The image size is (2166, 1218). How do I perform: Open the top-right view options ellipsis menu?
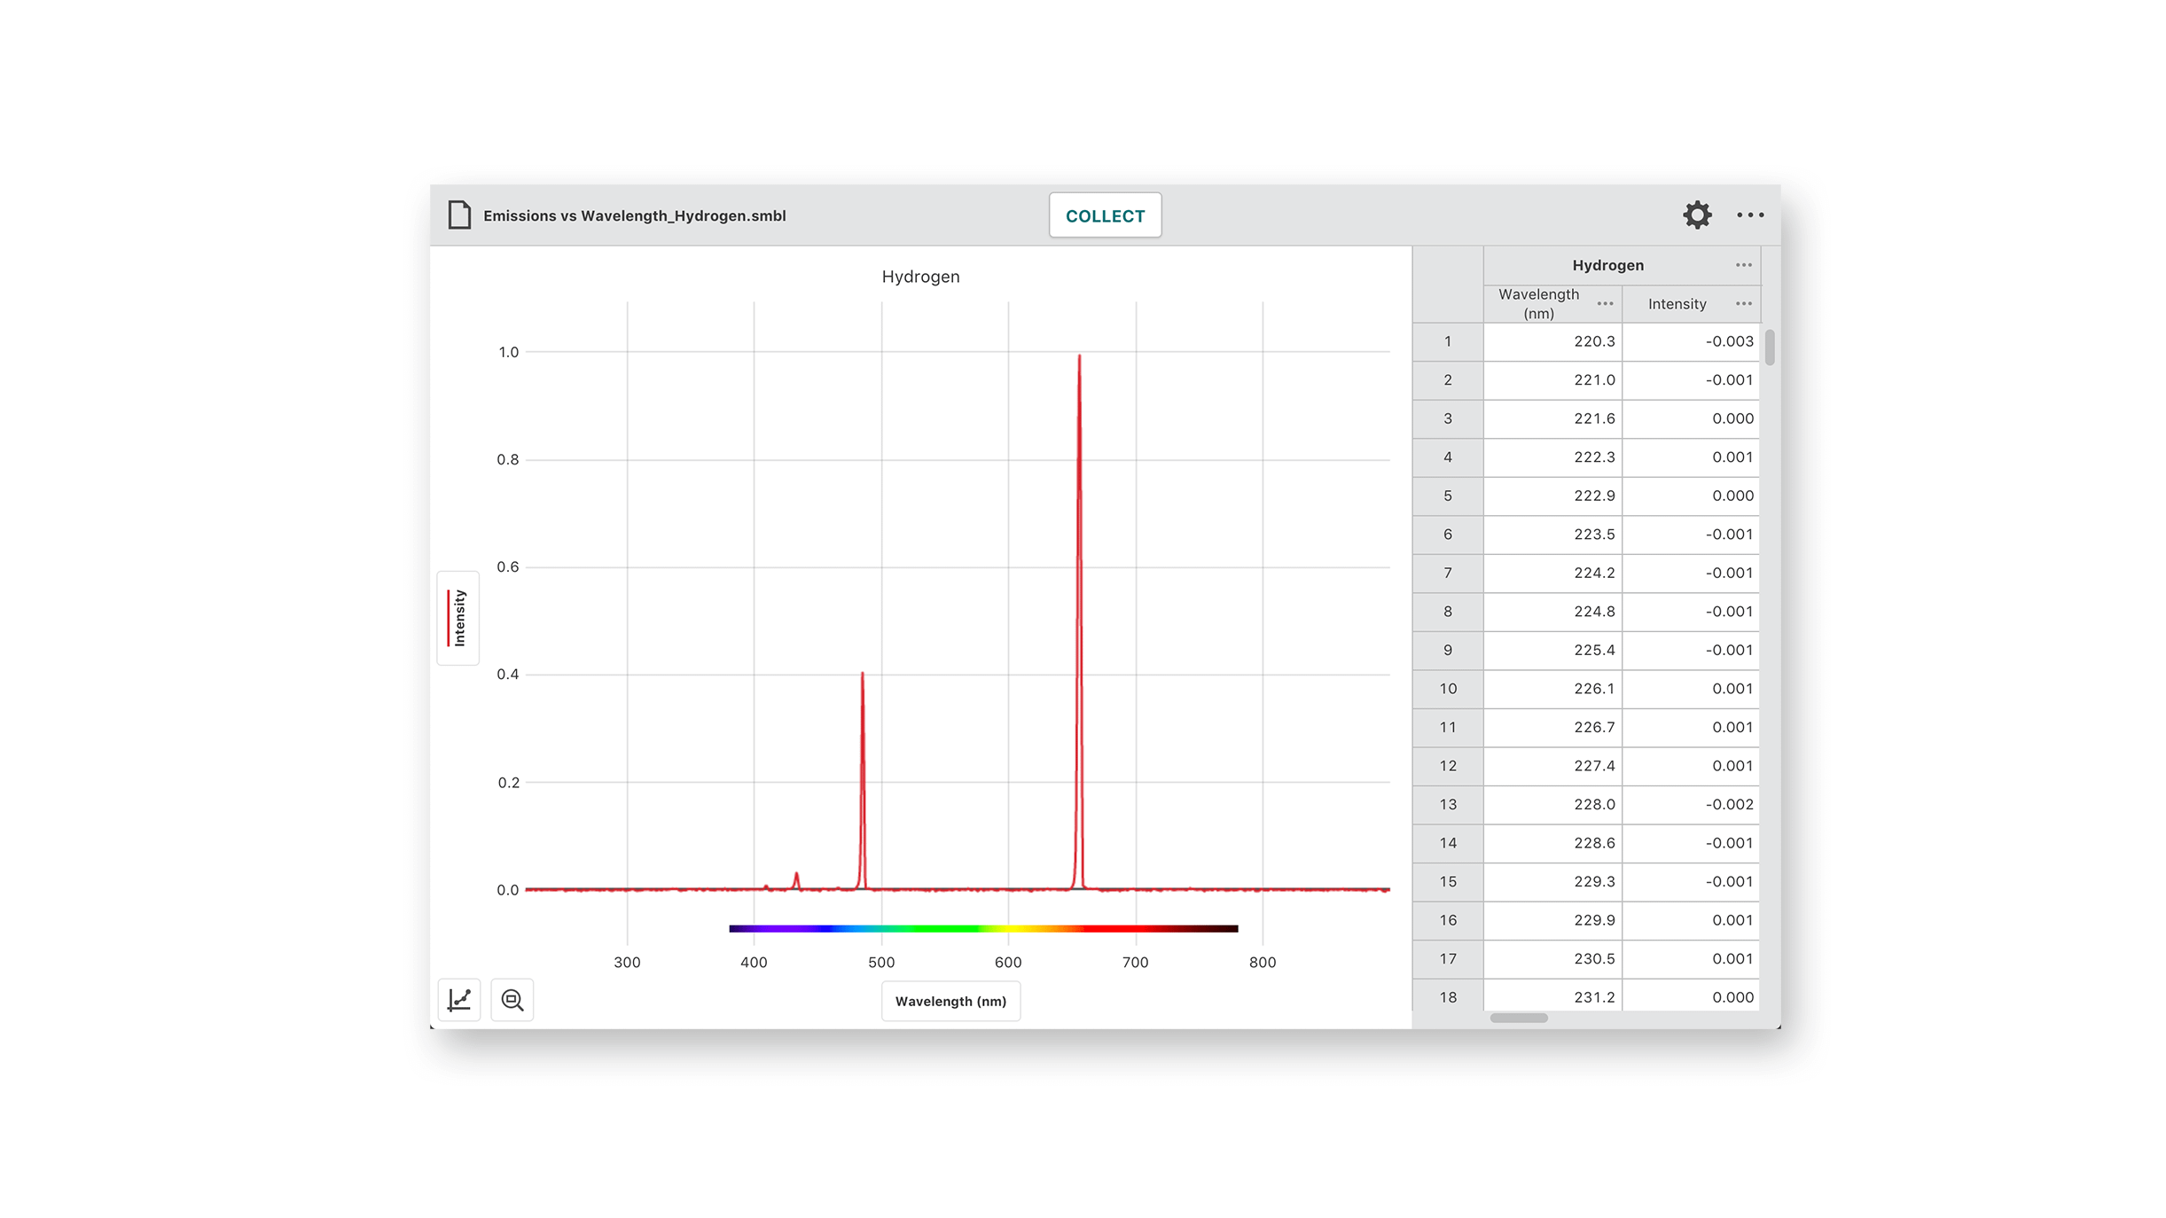click(x=1749, y=215)
